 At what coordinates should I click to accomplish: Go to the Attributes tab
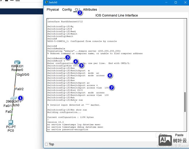click(90, 10)
